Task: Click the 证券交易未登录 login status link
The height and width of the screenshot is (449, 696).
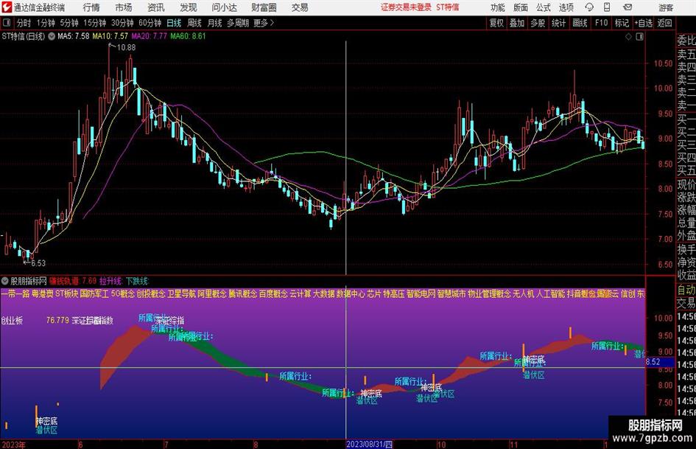Action: 406,7
